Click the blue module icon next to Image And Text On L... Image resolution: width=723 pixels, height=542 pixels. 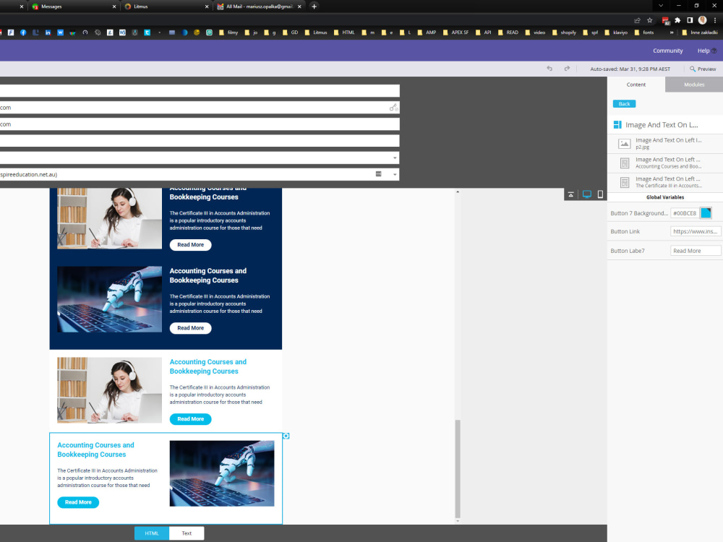618,124
